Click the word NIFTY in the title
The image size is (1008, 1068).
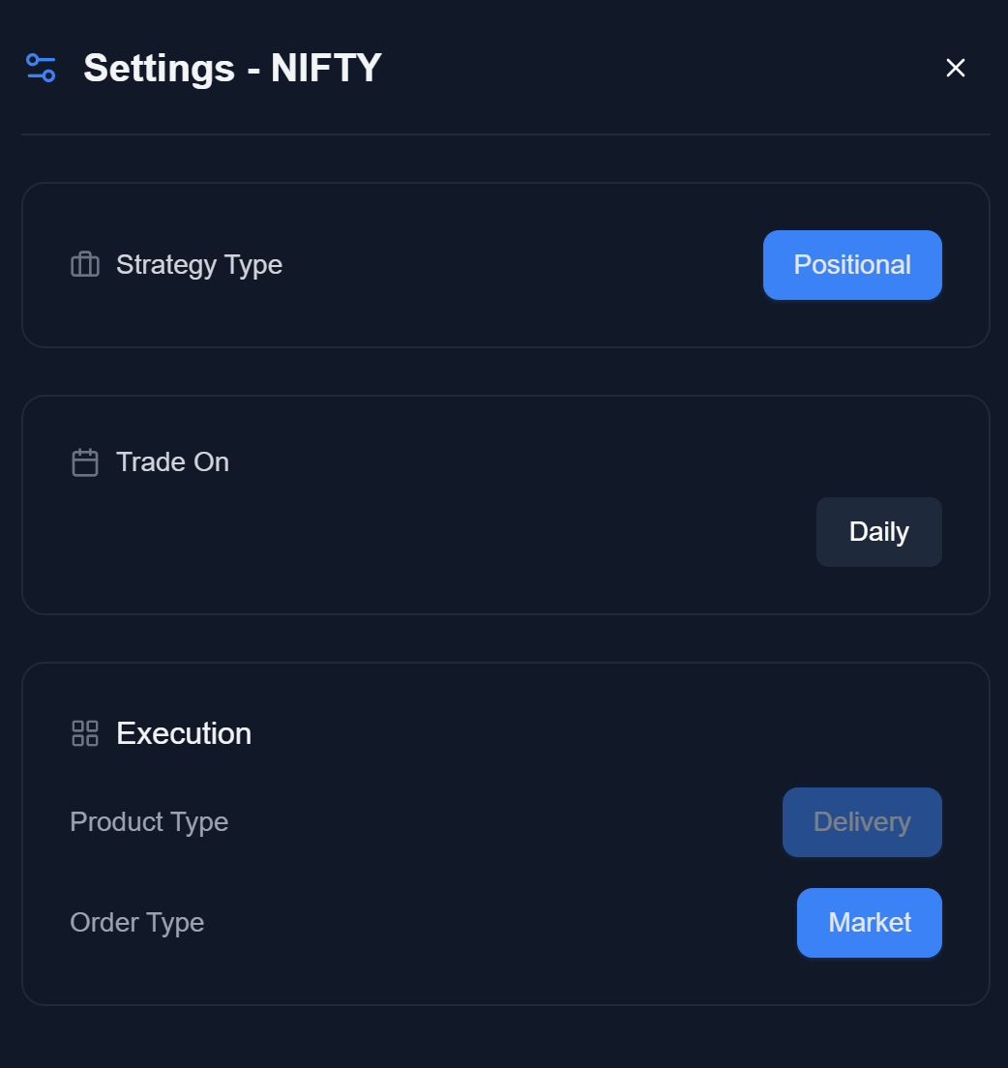(326, 69)
